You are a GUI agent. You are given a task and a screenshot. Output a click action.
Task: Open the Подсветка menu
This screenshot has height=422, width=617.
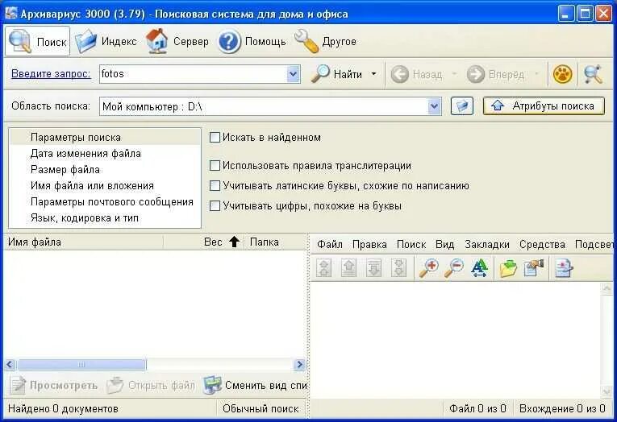coord(594,244)
